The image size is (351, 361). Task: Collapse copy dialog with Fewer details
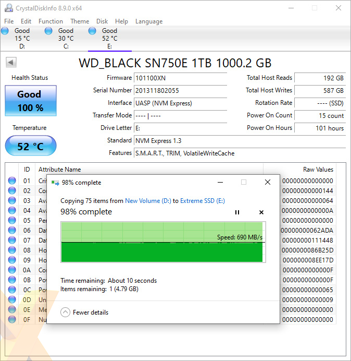pos(84,312)
